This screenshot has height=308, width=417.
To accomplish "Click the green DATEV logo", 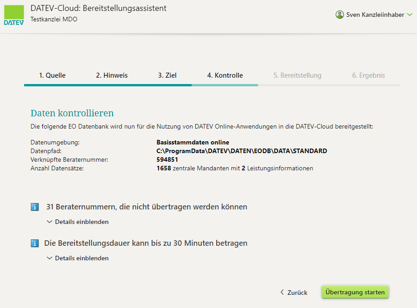I will [x=14, y=15].
